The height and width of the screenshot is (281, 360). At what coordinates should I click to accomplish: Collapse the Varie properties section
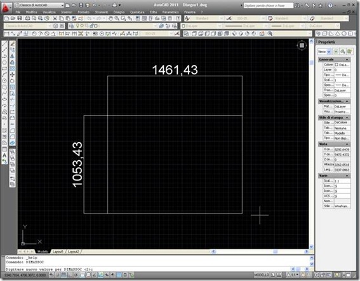point(347,175)
